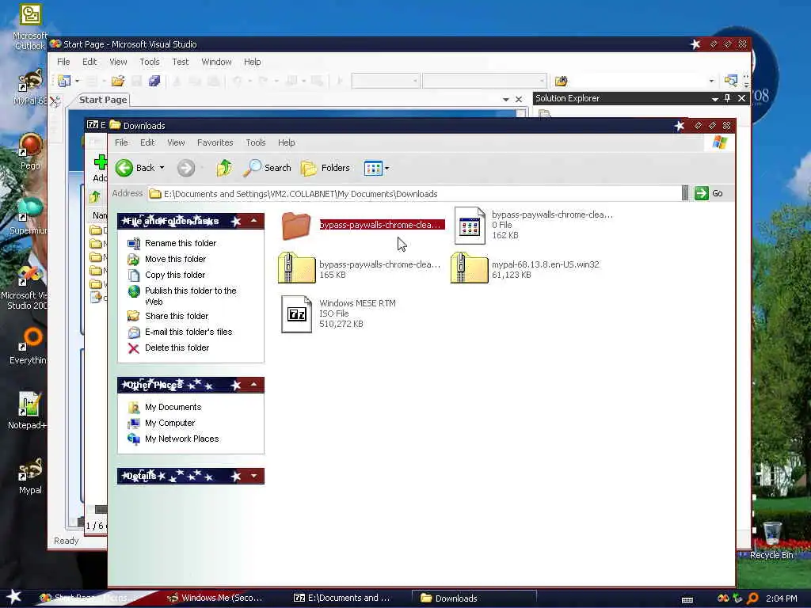Open the Help menu in Visual Studio

coord(253,62)
